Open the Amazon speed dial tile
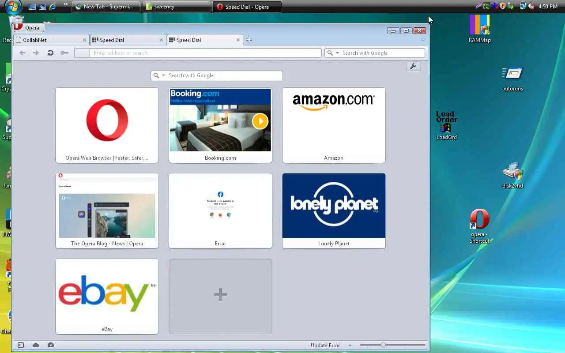Image resolution: width=565 pixels, height=353 pixels. tap(334, 125)
